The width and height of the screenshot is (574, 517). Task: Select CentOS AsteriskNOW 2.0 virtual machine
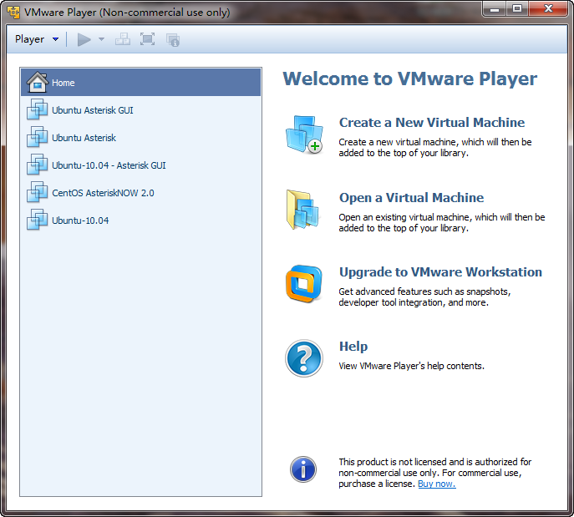(x=141, y=193)
